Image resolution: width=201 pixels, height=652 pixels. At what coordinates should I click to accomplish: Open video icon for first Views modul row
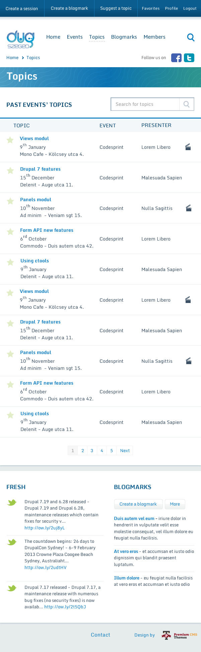188,147
